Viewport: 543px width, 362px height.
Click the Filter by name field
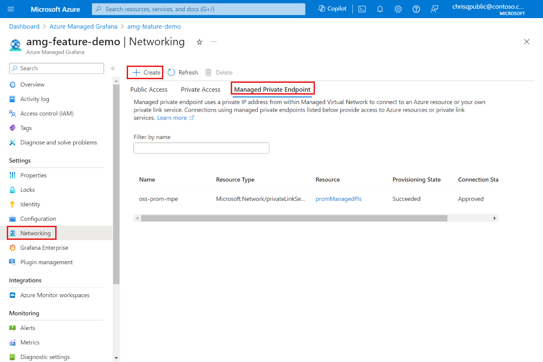[x=201, y=148]
